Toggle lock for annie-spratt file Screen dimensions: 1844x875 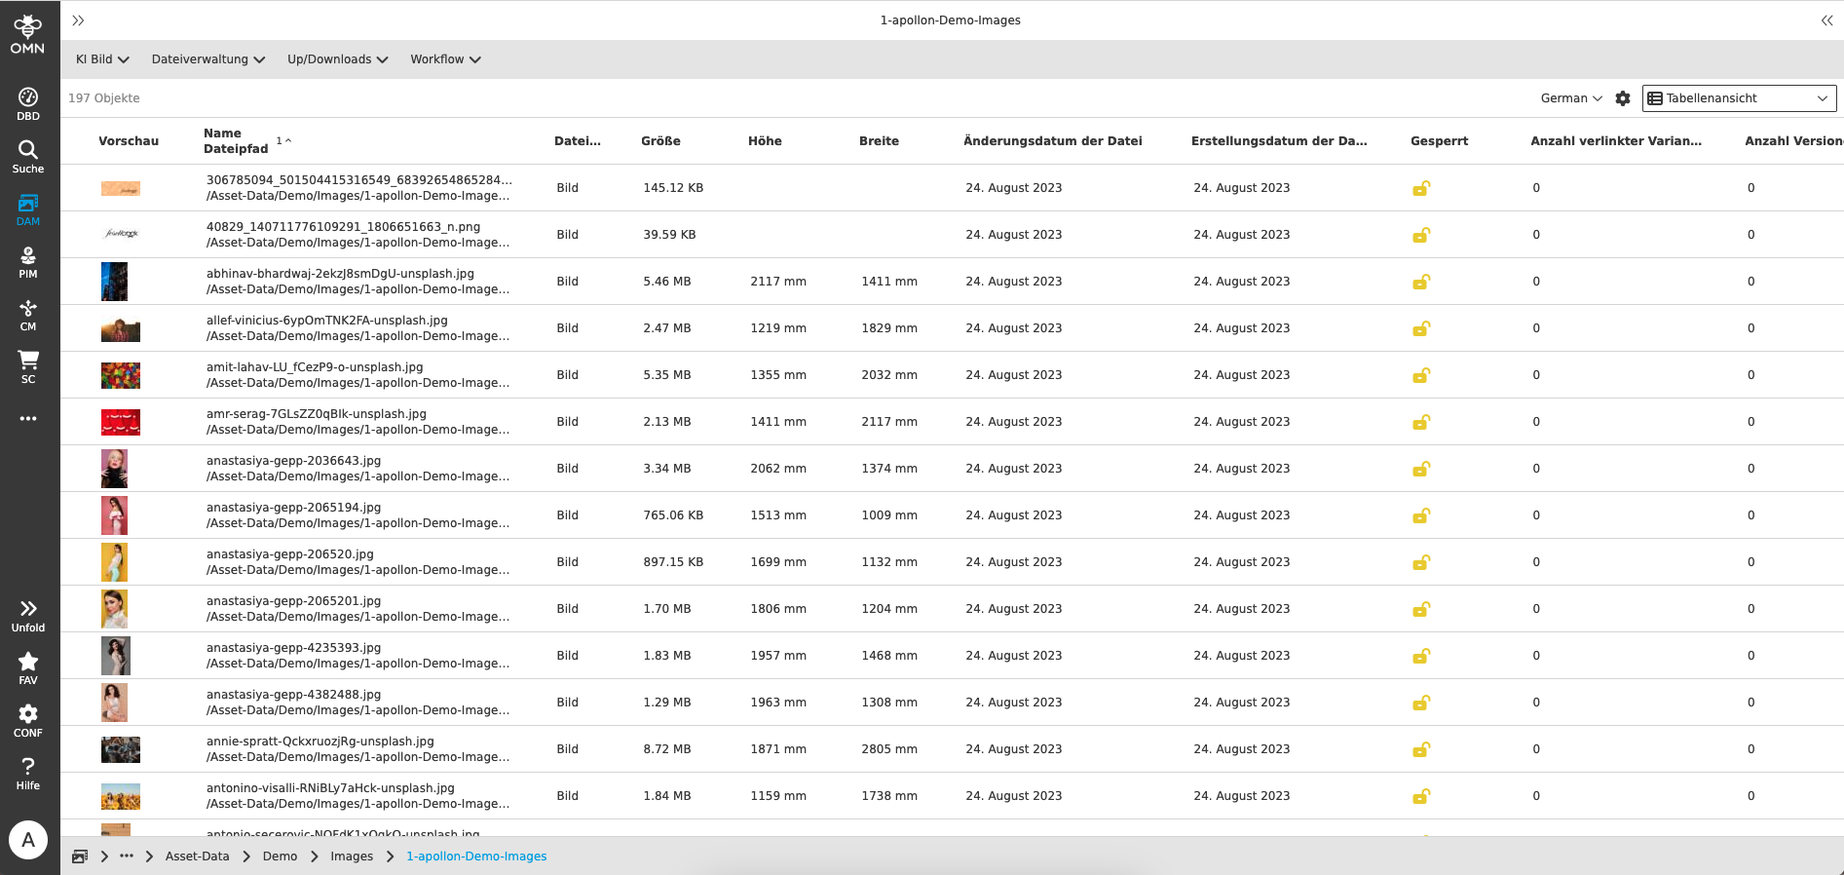[1421, 749]
